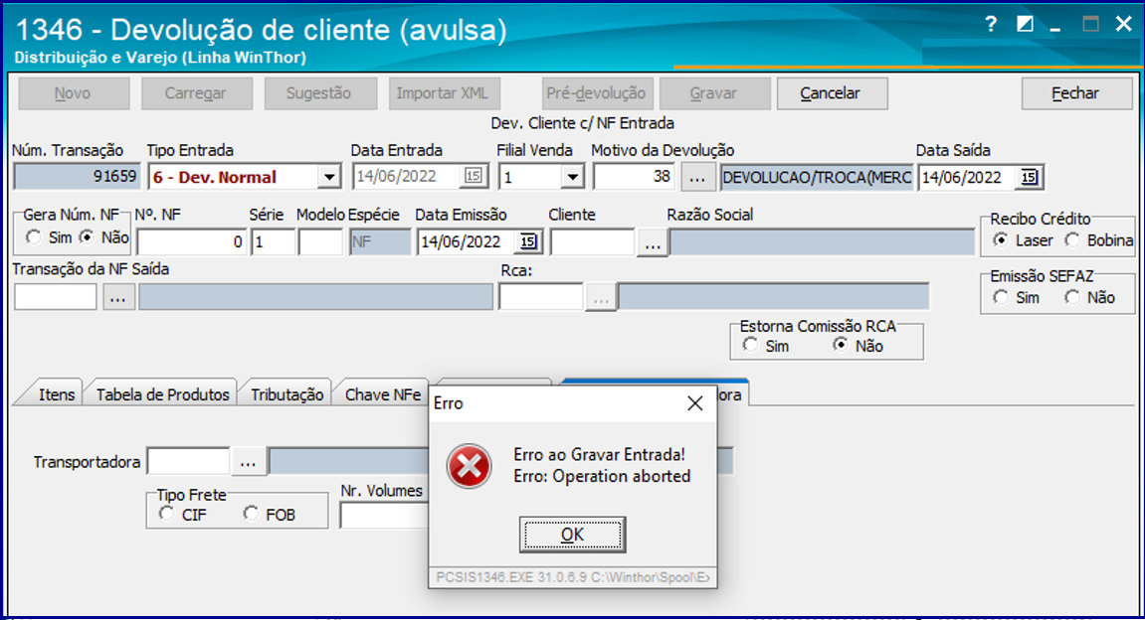Screen dimensions: 1145x620
Task: Click the Nr. Volumes input field
Action: click(384, 516)
